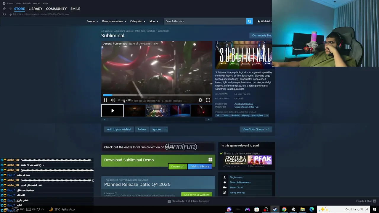Click the Single-player person icon
The height and width of the screenshot is (213, 379).
225,177
